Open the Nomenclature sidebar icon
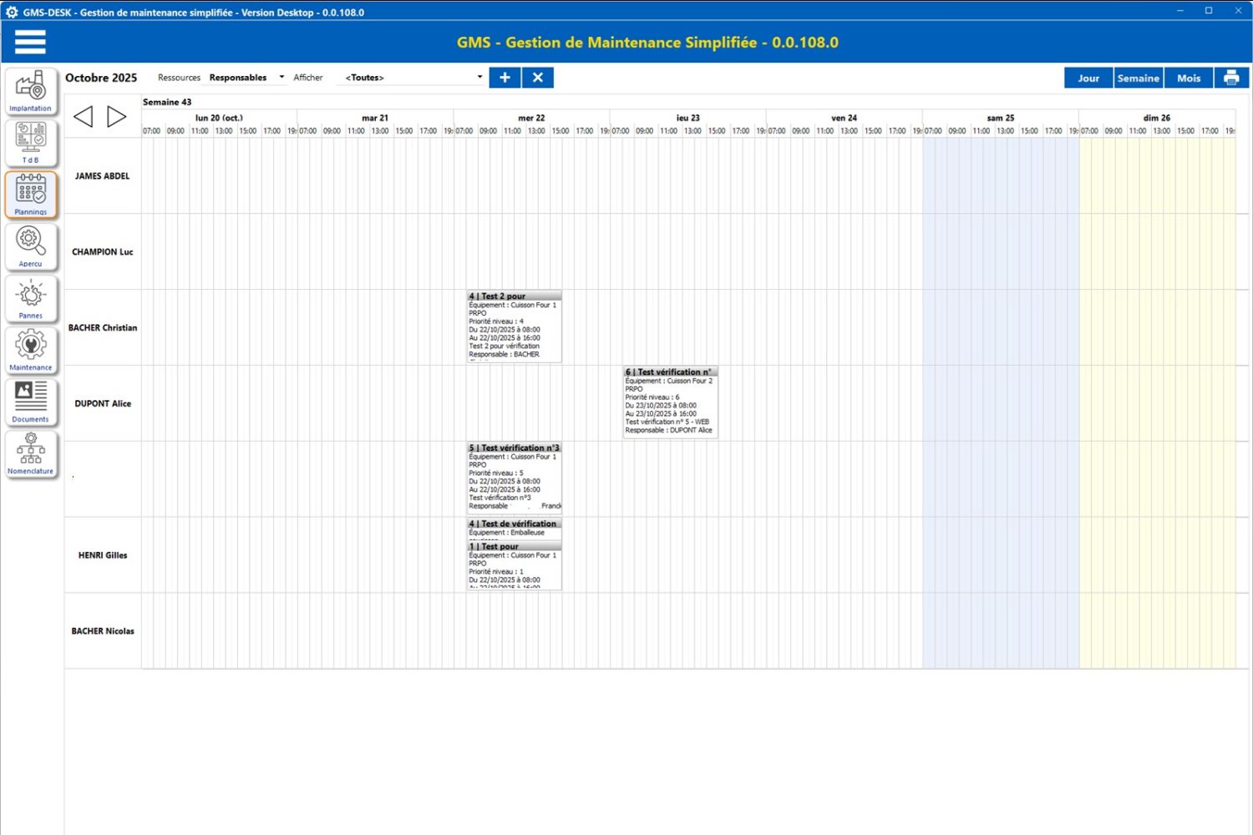The height and width of the screenshot is (835, 1253). click(x=31, y=453)
